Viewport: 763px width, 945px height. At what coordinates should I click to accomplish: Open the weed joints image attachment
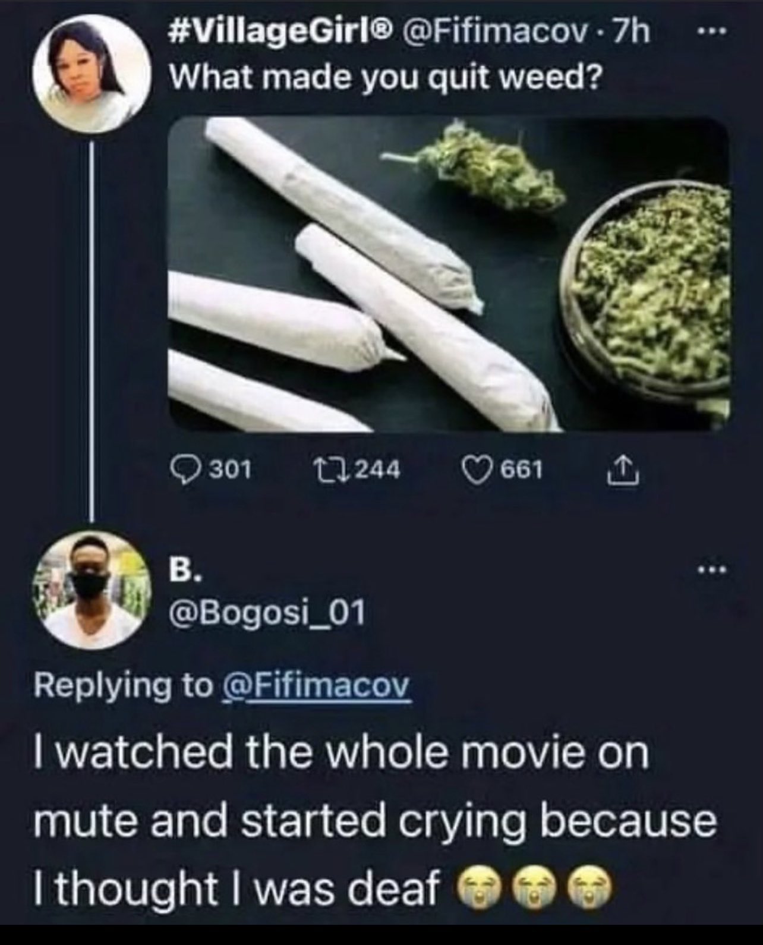449,273
